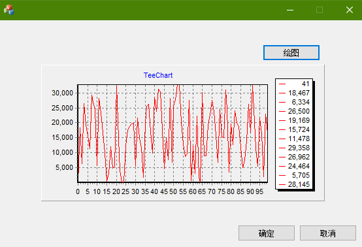Click the TeeChart chart title
The height and width of the screenshot is (247, 362).
point(158,75)
